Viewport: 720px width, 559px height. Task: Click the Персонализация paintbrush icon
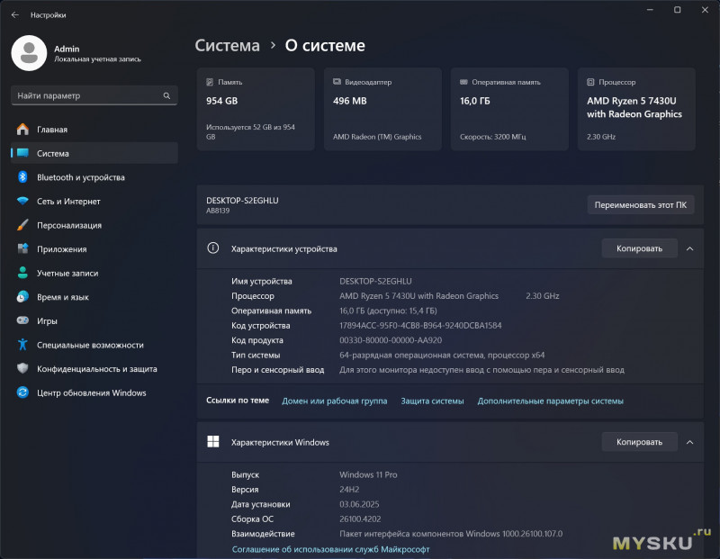tap(22, 225)
